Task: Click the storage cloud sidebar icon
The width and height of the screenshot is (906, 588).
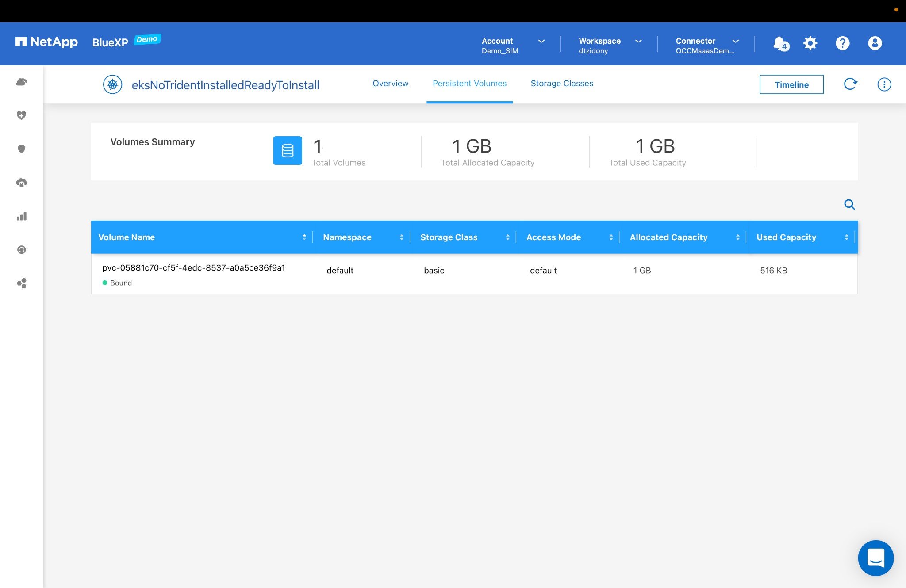Action: (x=21, y=82)
